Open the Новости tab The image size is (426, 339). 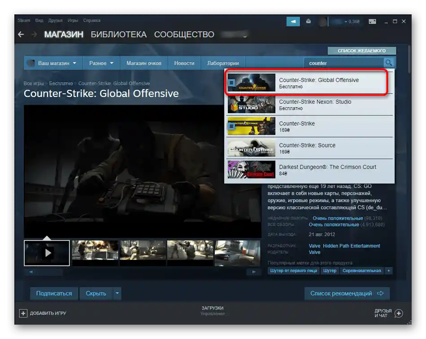click(184, 63)
